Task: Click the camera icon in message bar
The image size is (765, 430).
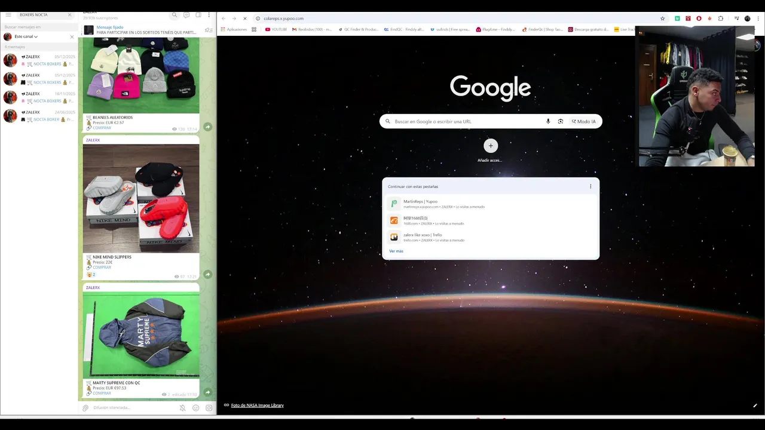Action: (209, 408)
